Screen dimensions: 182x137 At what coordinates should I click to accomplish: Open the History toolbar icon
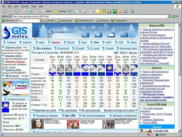[71, 11]
